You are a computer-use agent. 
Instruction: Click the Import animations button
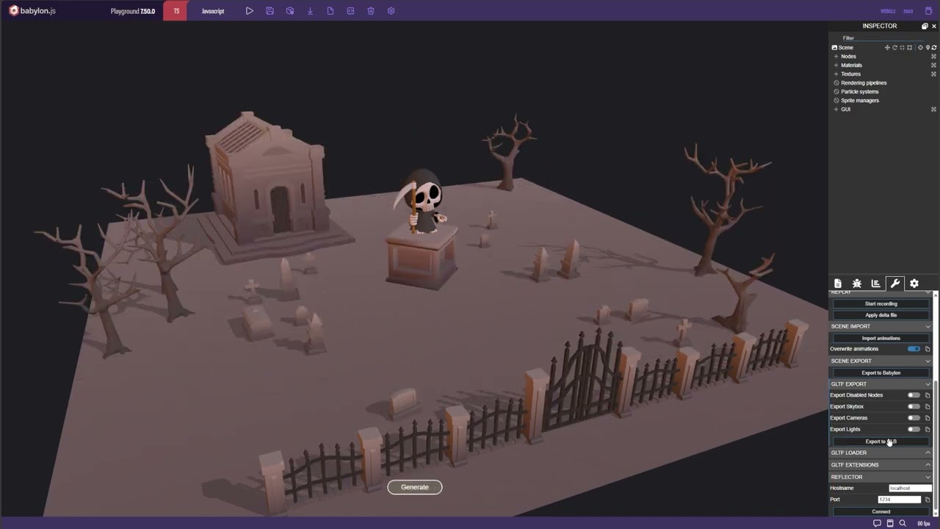click(881, 338)
